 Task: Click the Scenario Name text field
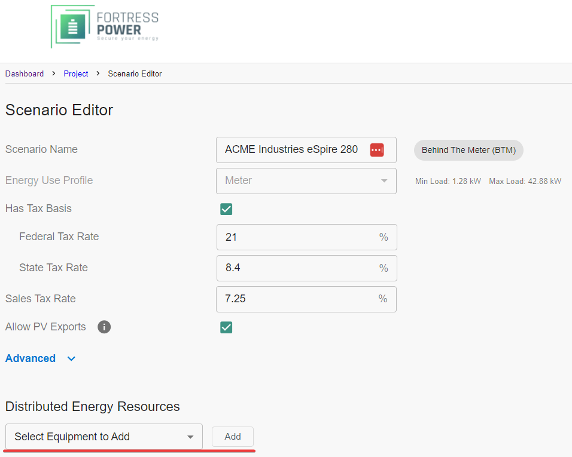coord(291,150)
